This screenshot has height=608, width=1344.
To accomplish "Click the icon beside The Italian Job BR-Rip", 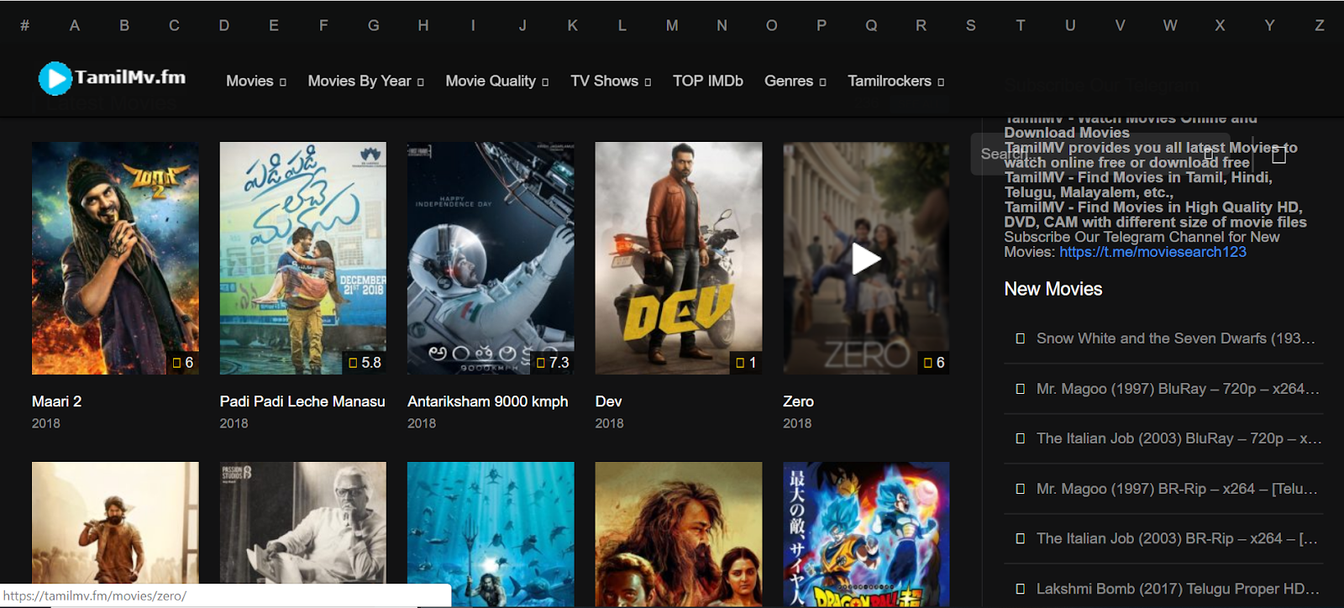I will coord(1020,538).
